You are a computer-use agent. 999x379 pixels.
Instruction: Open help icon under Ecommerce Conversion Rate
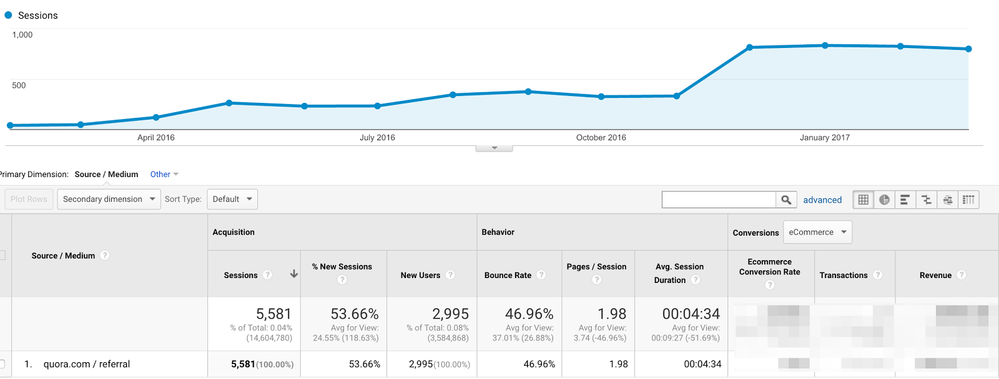[x=770, y=284]
